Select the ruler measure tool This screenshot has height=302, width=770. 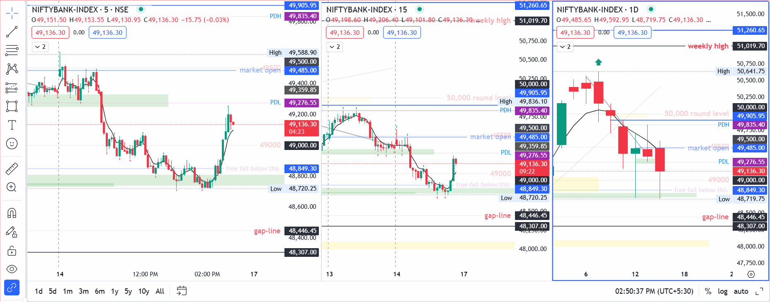(x=12, y=169)
